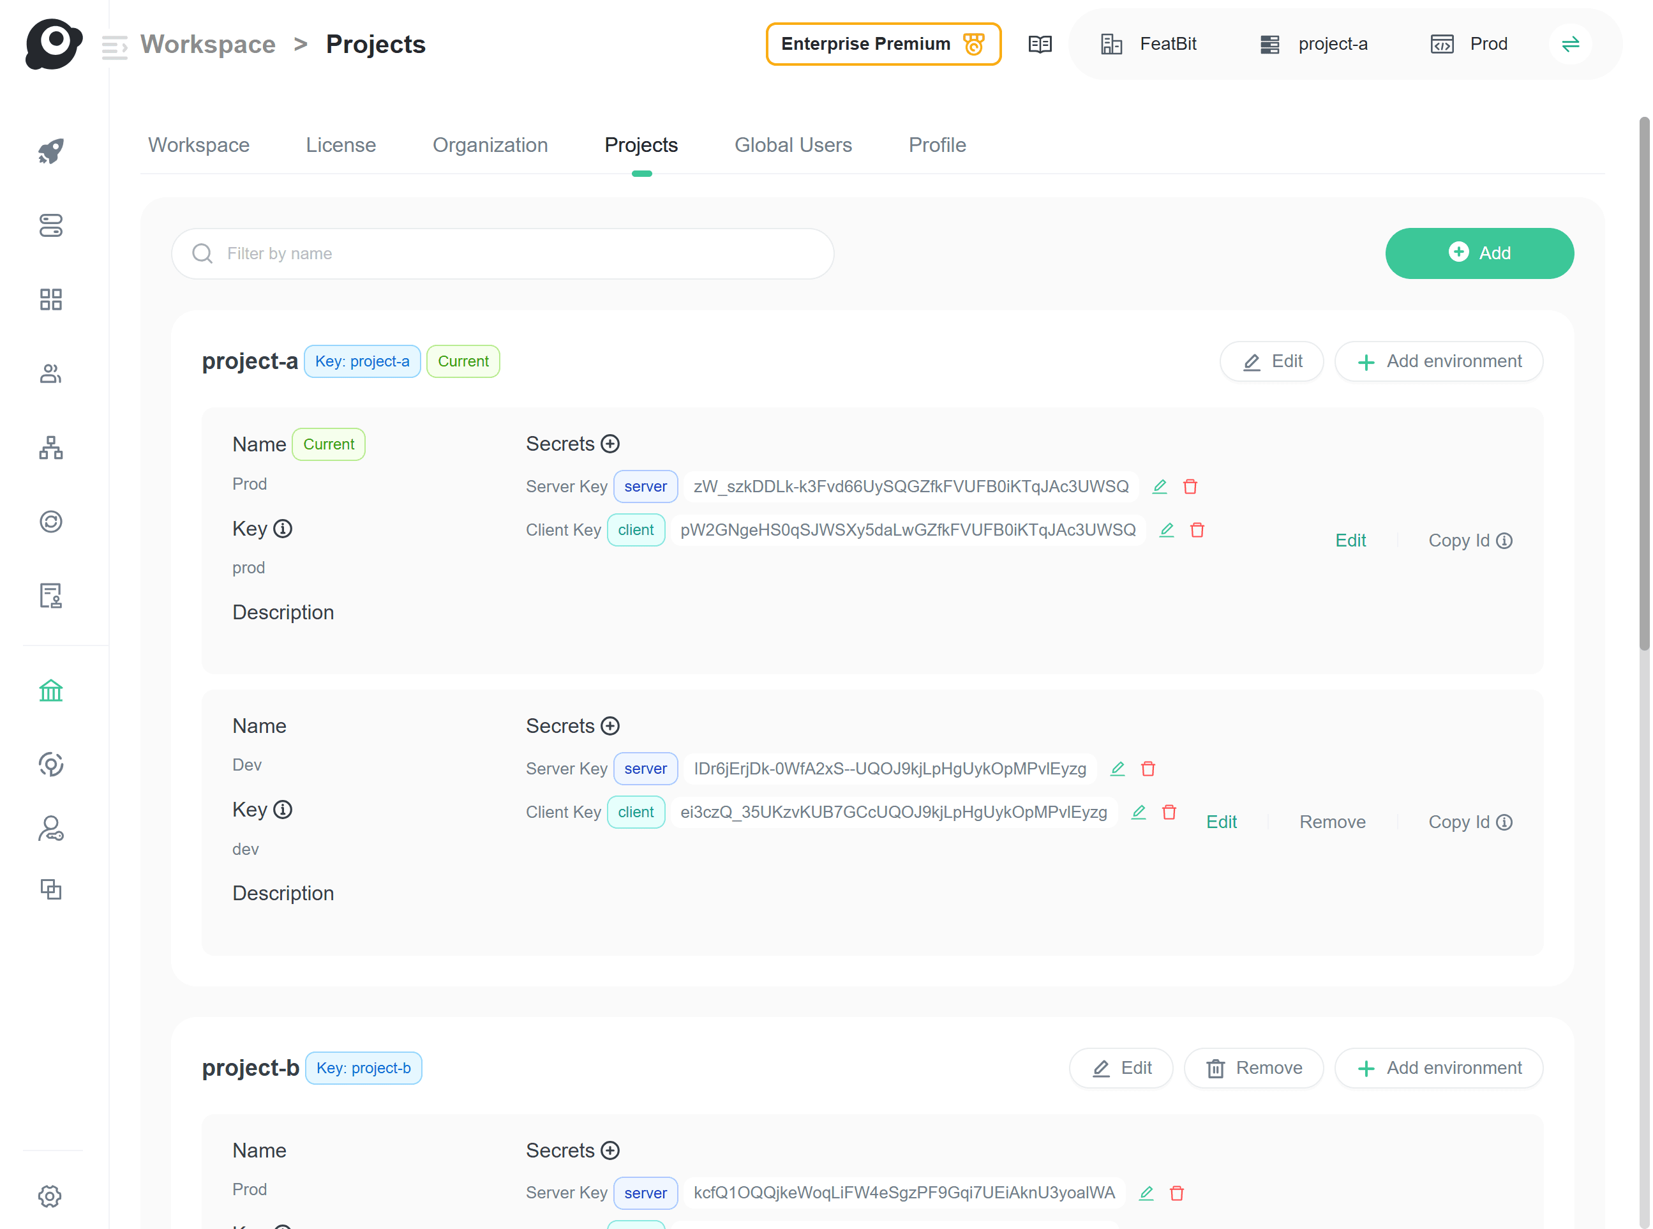Delete Prod server key with trash icon
The height and width of the screenshot is (1229, 1653).
[x=1190, y=486]
